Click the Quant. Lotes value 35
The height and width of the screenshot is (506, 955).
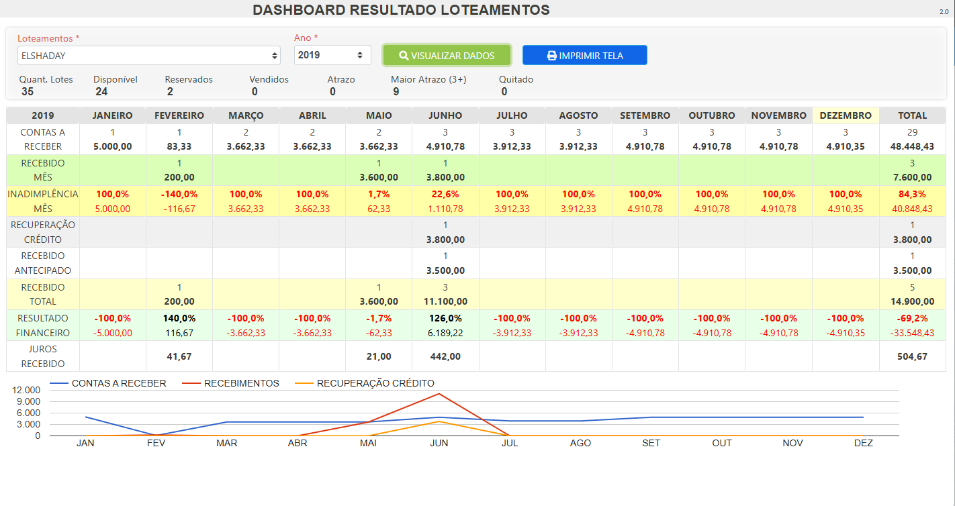pos(27,92)
